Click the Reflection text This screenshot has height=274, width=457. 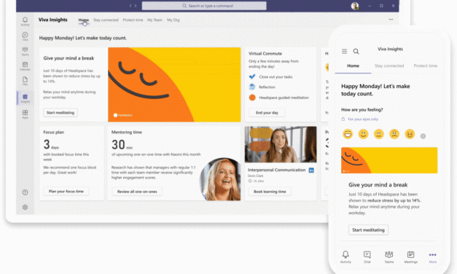(267, 87)
